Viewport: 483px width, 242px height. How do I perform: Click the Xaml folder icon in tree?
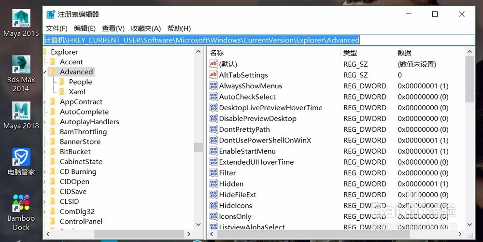[x=62, y=92]
